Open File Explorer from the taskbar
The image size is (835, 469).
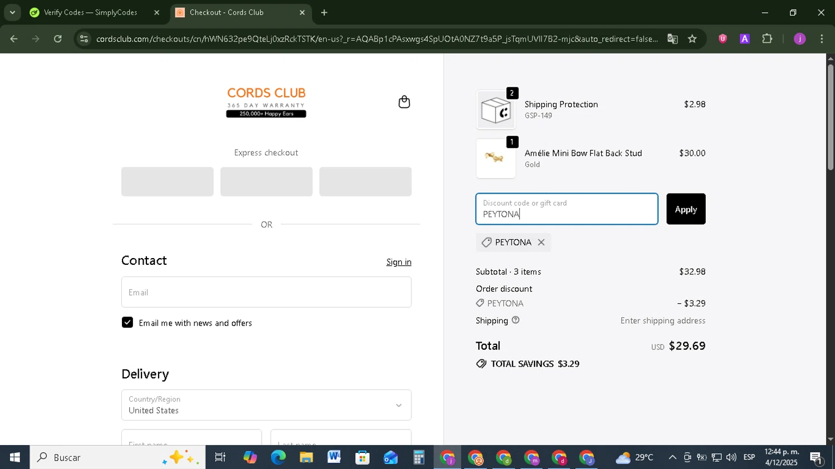tap(306, 457)
